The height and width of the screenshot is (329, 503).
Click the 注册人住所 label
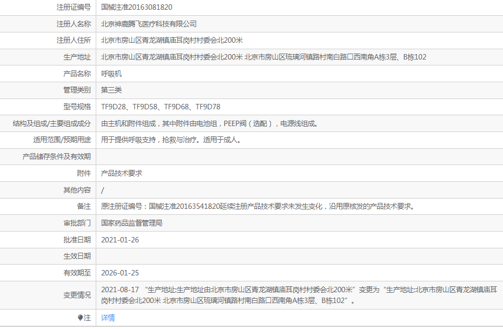[74, 40]
